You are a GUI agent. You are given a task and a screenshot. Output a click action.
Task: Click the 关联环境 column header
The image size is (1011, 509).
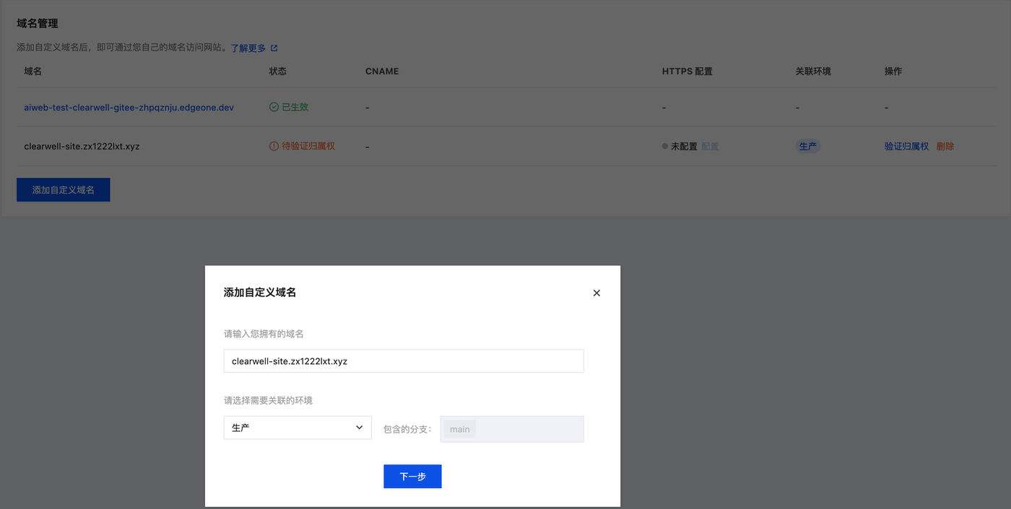click(813, 71)
